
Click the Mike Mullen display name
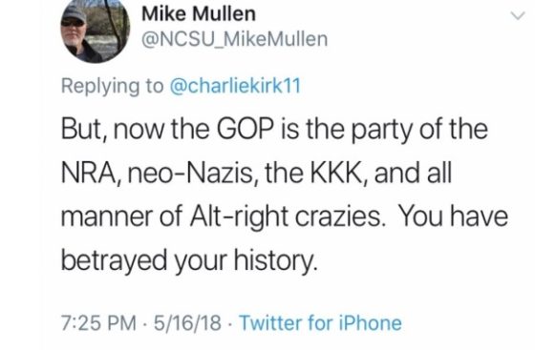[x=199, y=14]
